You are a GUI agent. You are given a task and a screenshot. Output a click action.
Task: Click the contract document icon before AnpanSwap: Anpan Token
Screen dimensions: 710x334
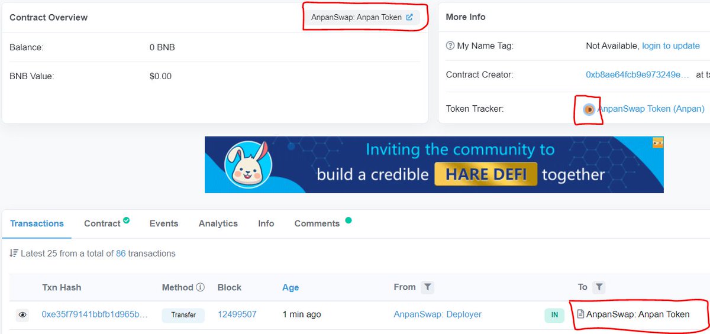581,314
